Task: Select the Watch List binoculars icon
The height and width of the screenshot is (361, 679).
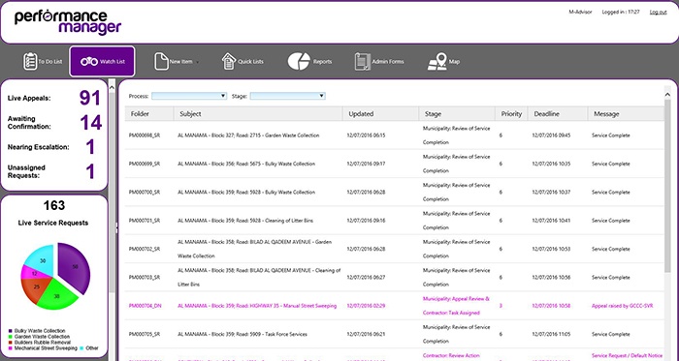Action: pyautogui.click(x=89, y=62)
